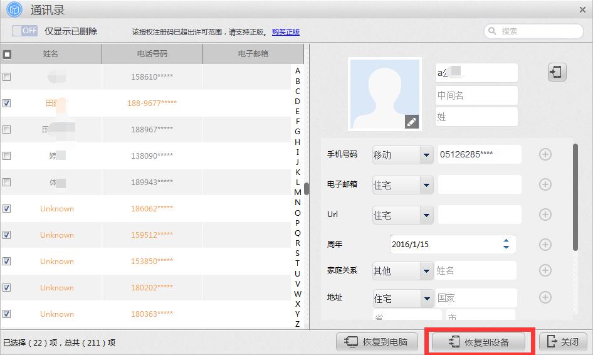The image size is (593, 355).
Task: Add another 地址 entry with plus icon
Action: pyautogui.click(x=545, y=297)
